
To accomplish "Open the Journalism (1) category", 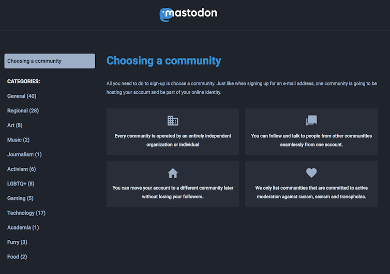I will [24, 154].
